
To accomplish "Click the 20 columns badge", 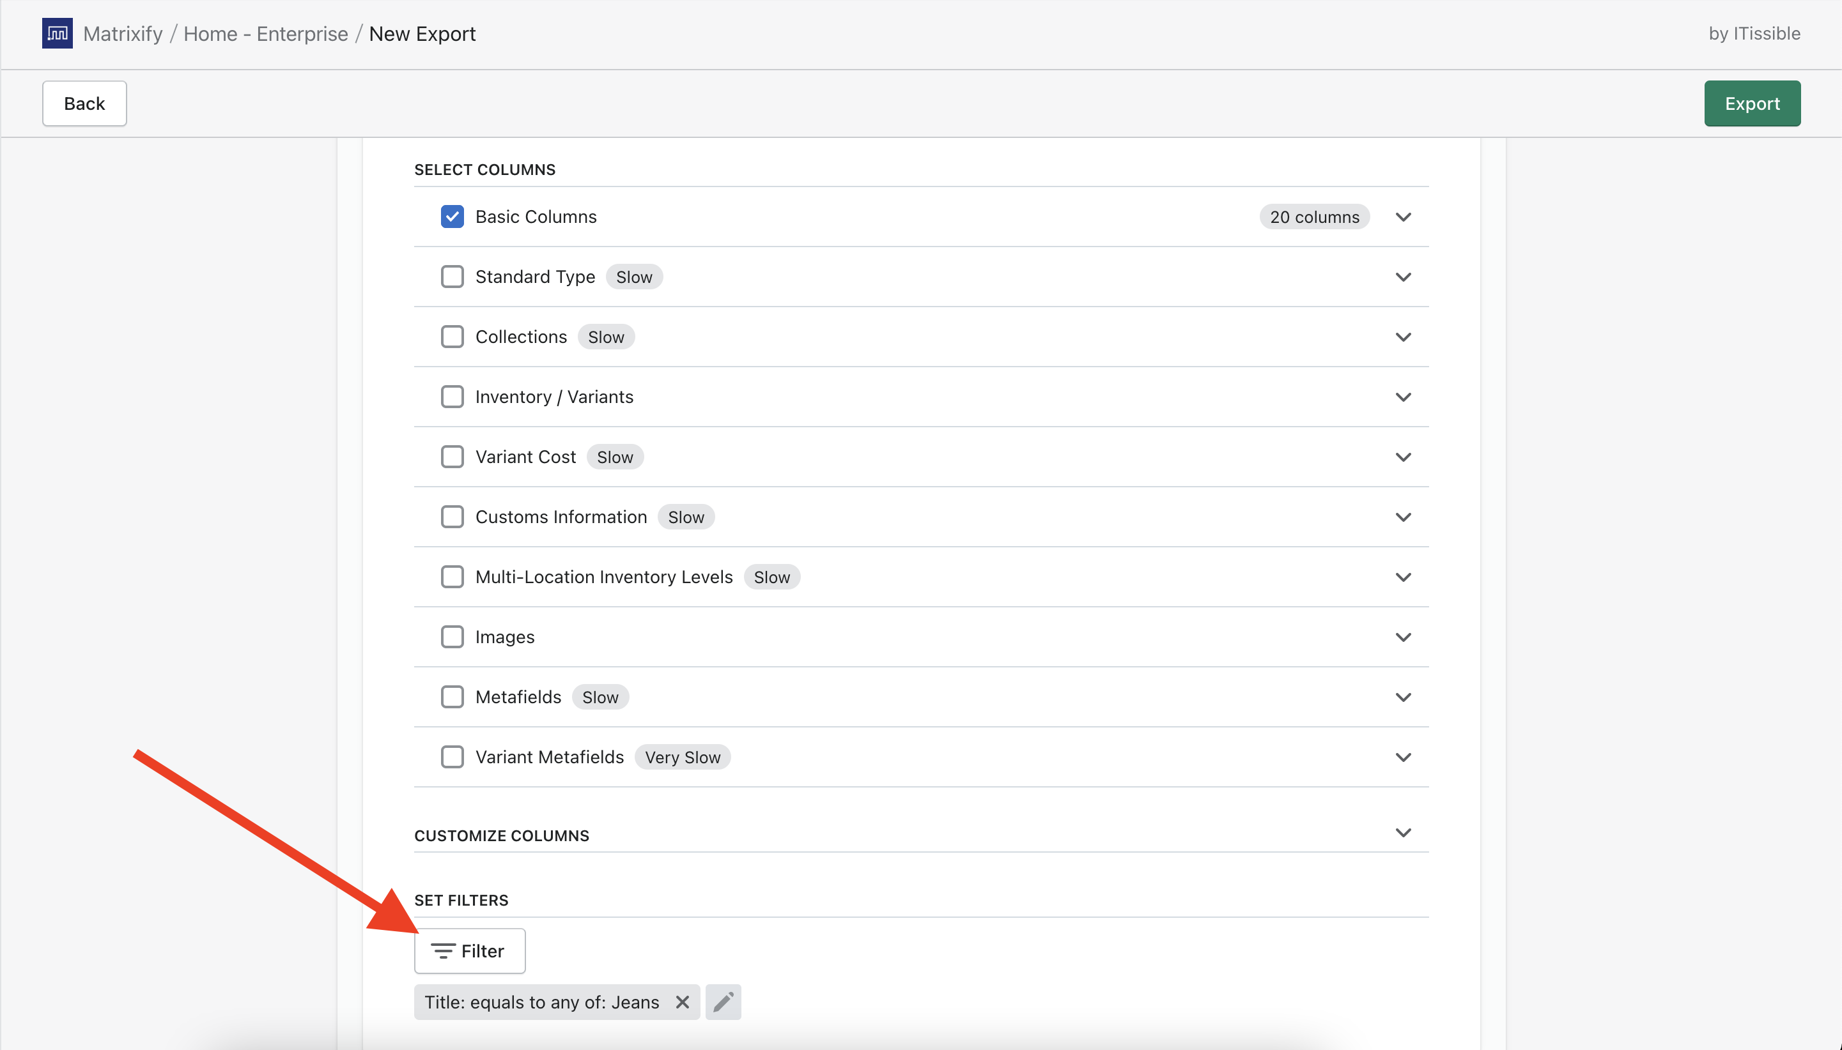I will tap(1313, 217).
